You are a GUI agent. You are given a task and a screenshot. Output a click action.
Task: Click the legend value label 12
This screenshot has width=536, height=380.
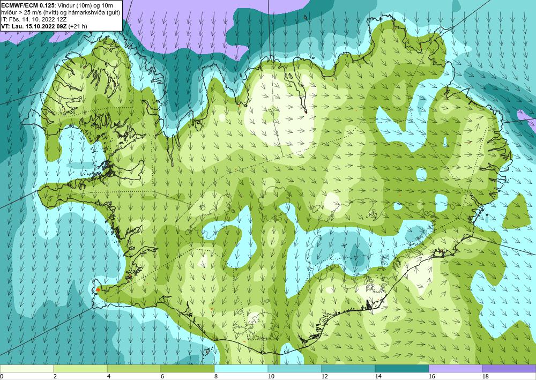point(324,376)
